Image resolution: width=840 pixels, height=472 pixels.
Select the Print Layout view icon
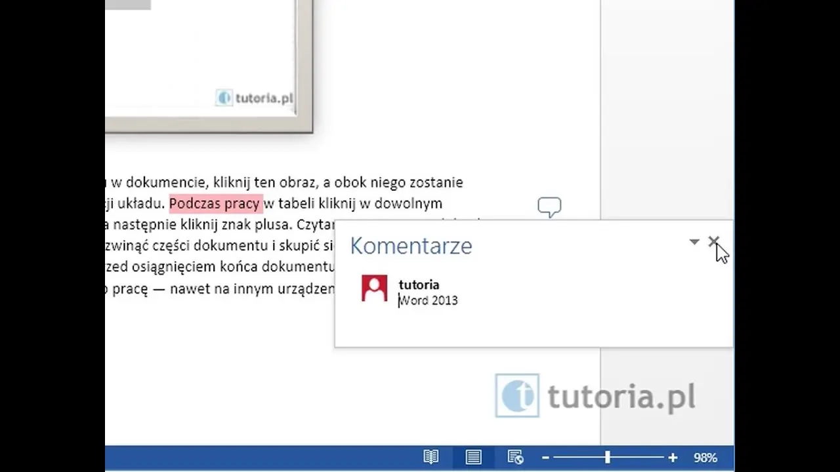point(473,458)
